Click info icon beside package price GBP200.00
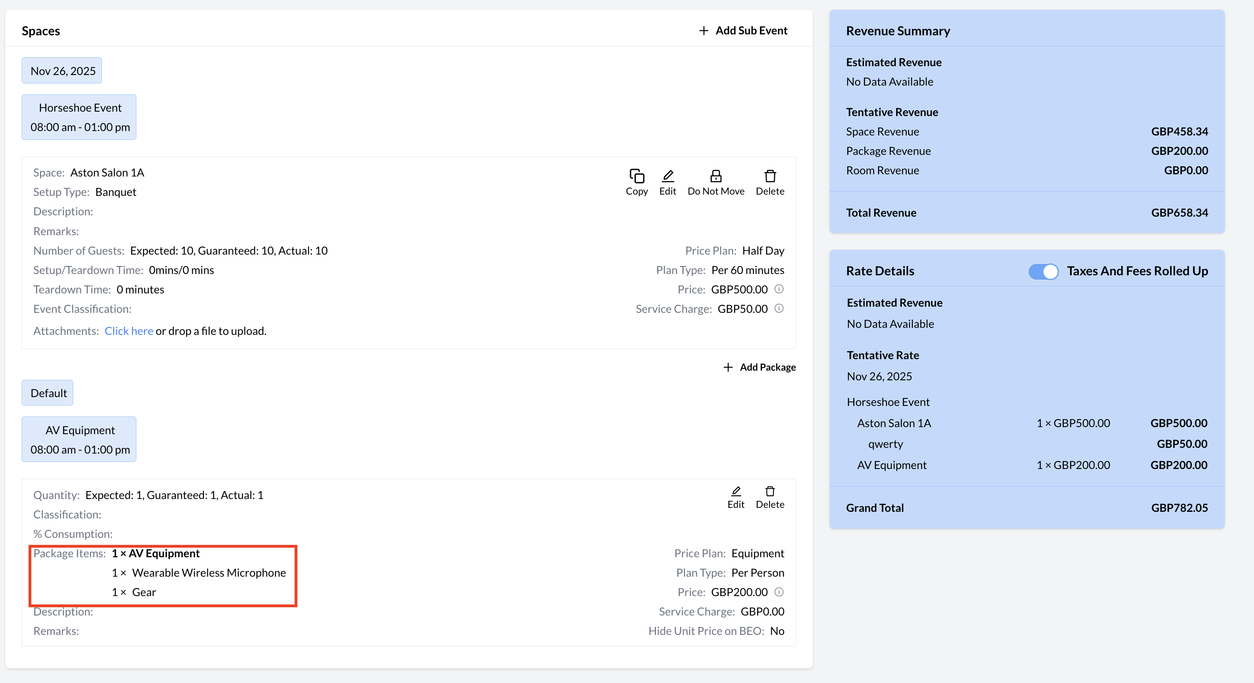This screenshot has height=683, width=1254. 779,592
